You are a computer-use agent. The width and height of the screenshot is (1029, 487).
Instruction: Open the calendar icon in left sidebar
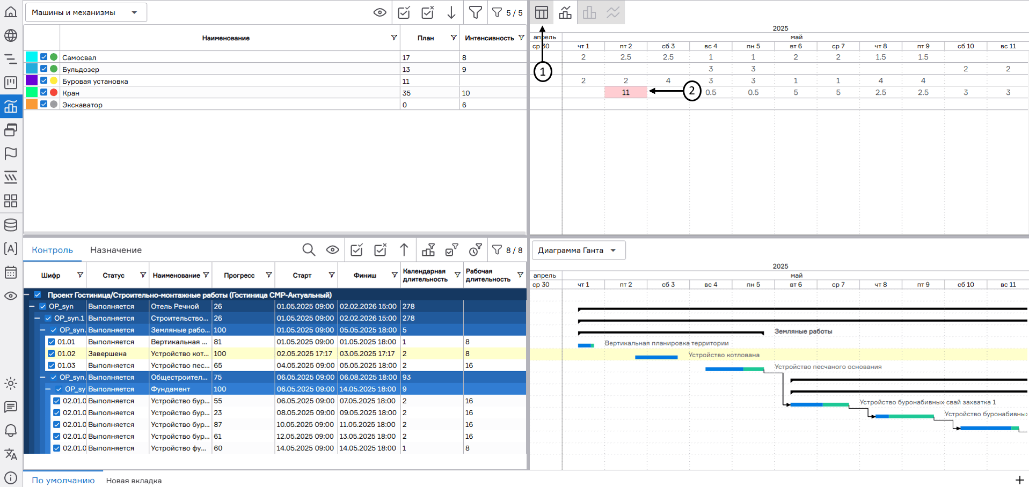[x=11, y=272]
